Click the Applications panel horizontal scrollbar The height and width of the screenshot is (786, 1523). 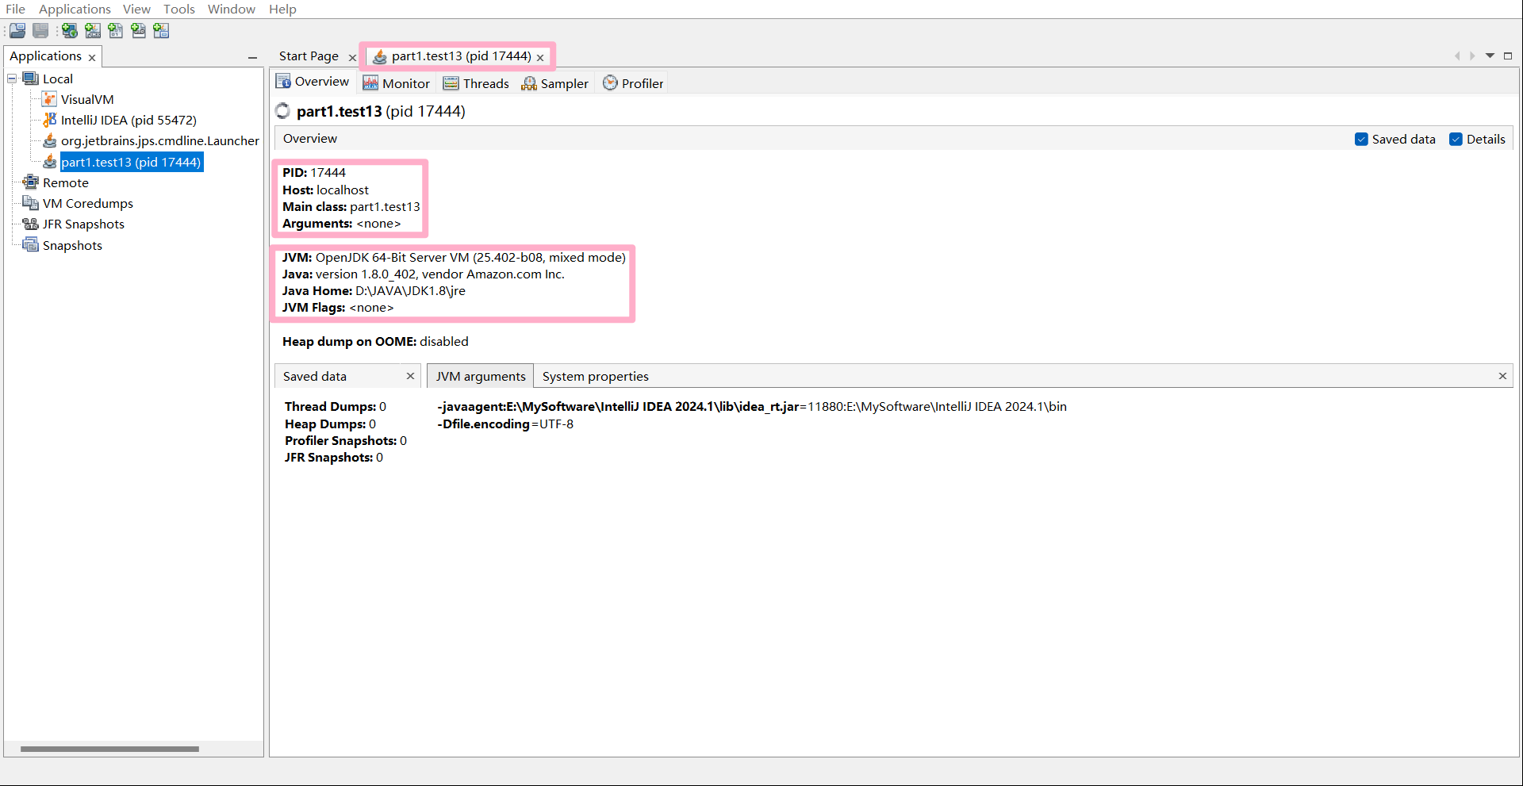pyautogui.click(x=109, y=749)
